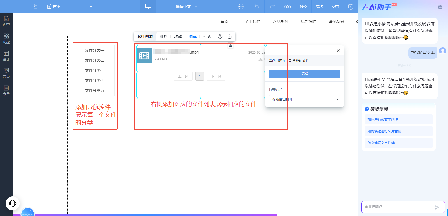Open the 编辑 edit tab in widget toolbar
This screenshot has width=448, height=216.
click(193, 36)
